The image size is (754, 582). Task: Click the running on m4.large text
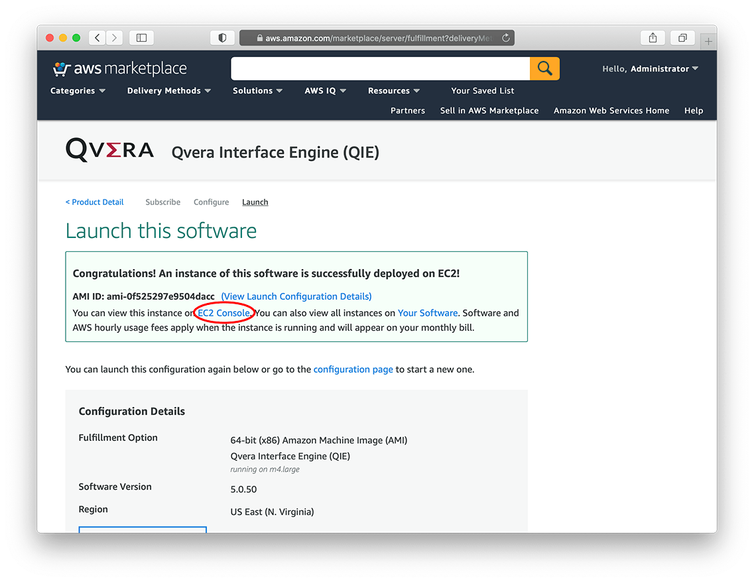(x=265, y=469)
